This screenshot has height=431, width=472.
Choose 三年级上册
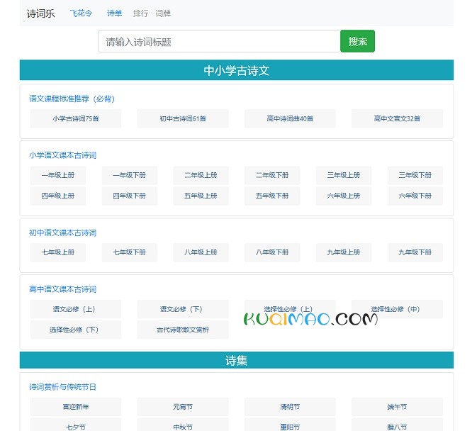point(344,175)
